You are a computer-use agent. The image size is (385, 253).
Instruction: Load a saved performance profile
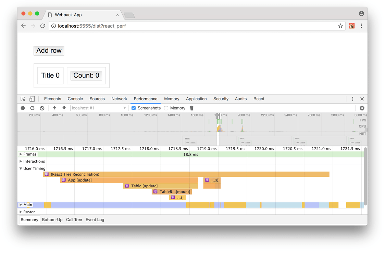point(55,108)
